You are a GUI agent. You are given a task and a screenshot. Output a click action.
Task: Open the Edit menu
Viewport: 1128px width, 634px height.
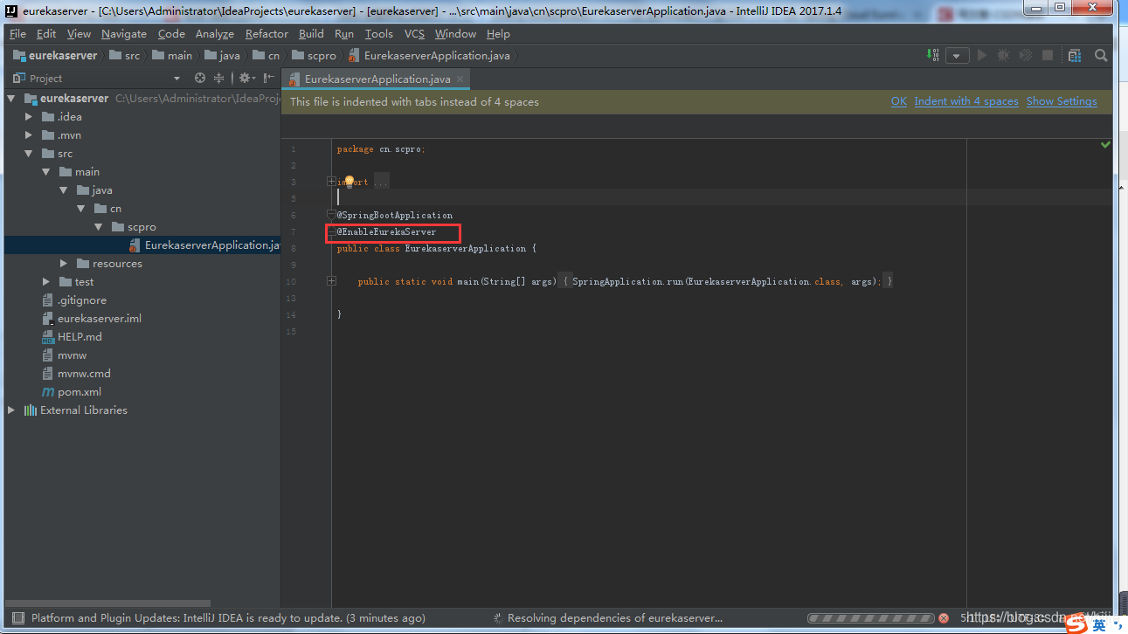click(46, 33)
